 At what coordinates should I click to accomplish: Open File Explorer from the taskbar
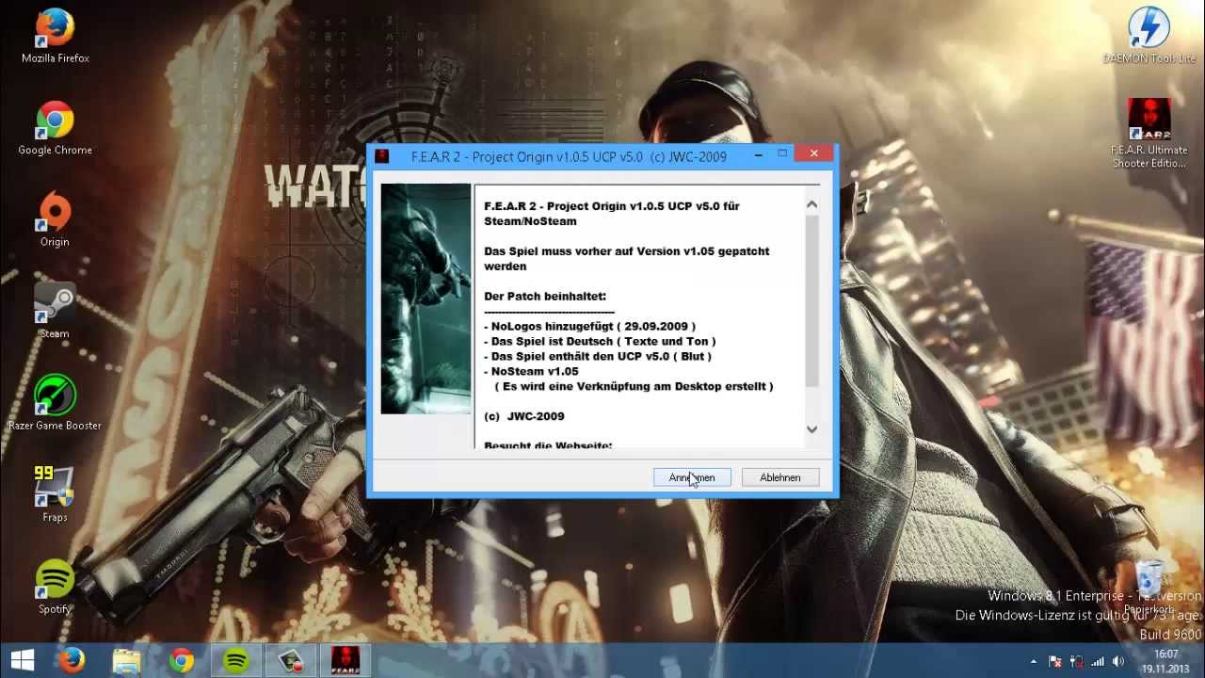tap(126, 660)
